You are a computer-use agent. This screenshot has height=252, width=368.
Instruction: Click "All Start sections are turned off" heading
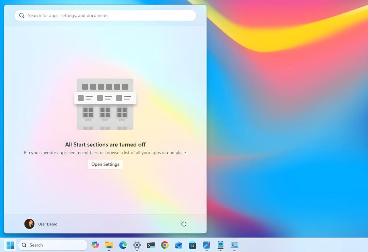click(x=105, y=145)
